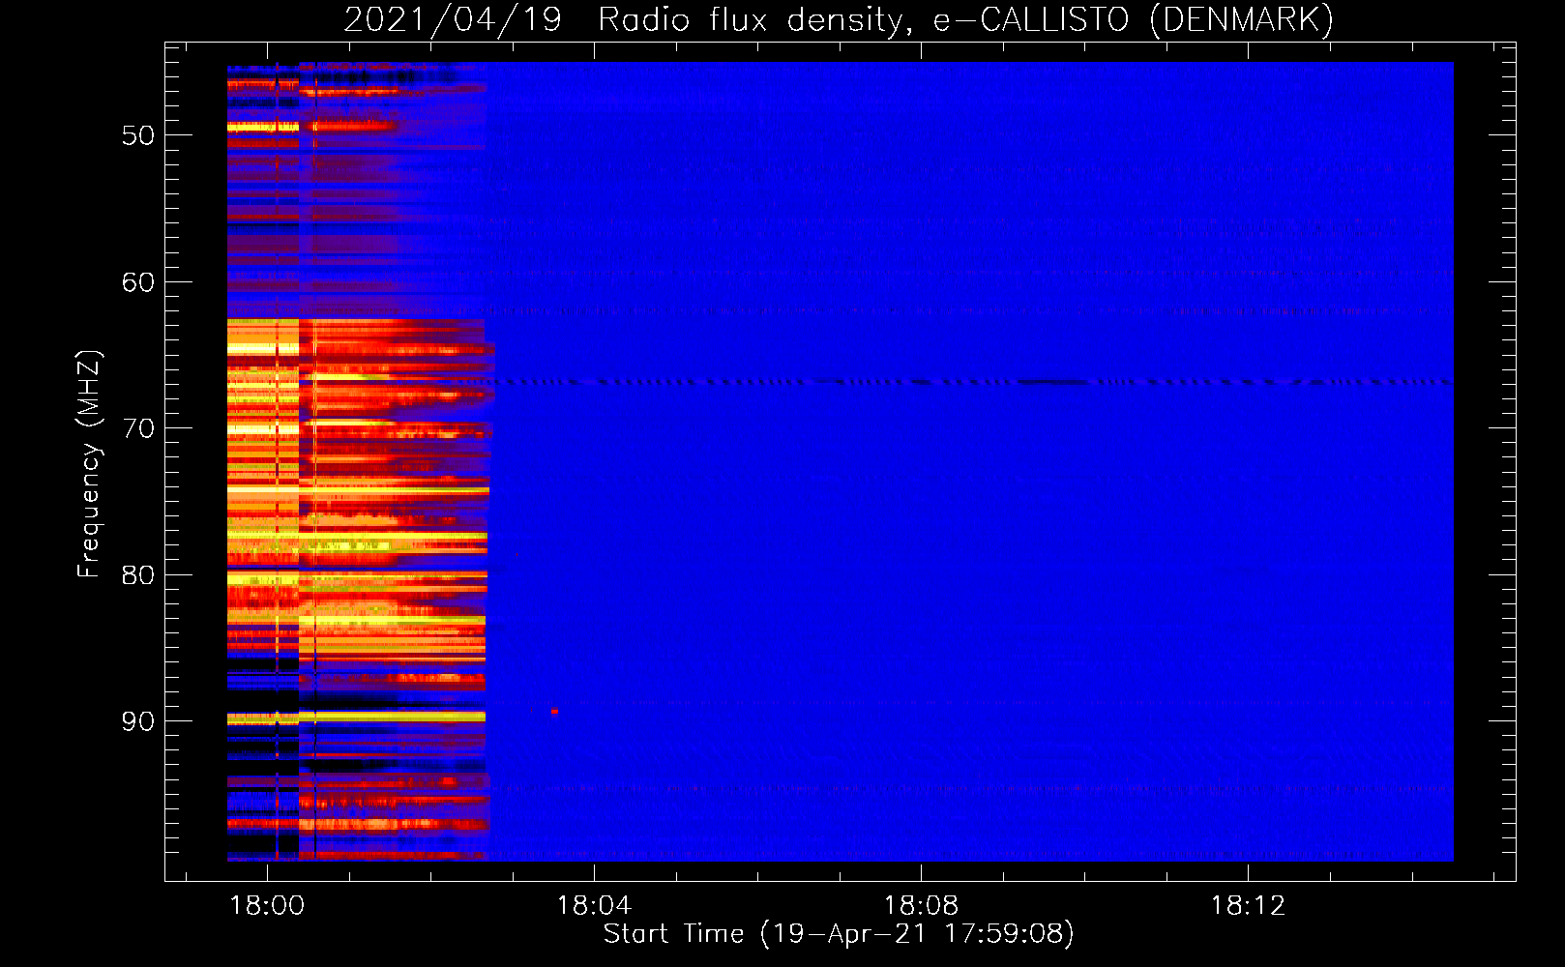Click the 70 frequency tick label
This screenshot has height=967, width=1565.
pos(138,428)
